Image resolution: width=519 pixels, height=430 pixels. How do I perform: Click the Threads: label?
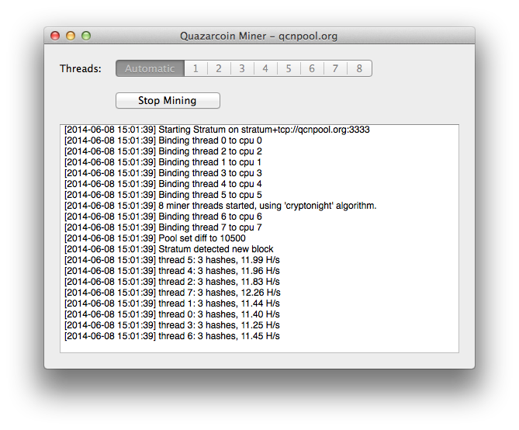point(81,68)
